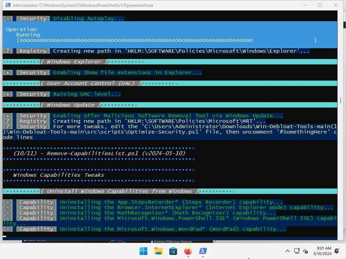This screenshot has width=346, height=259.
Task: Click the 'Windows Update' section header
Action: click(70, 105)
